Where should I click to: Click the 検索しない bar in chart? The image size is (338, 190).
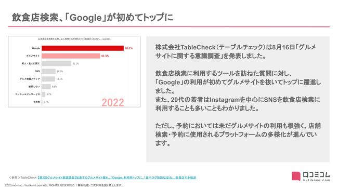(x=46, y=87)
